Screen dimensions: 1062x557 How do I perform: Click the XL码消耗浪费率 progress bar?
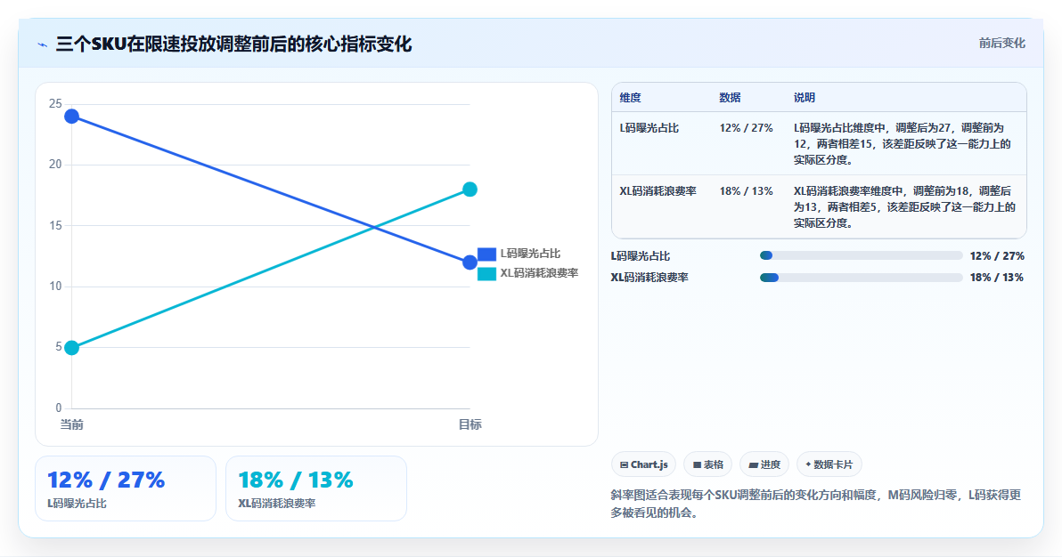click(861, 278)
